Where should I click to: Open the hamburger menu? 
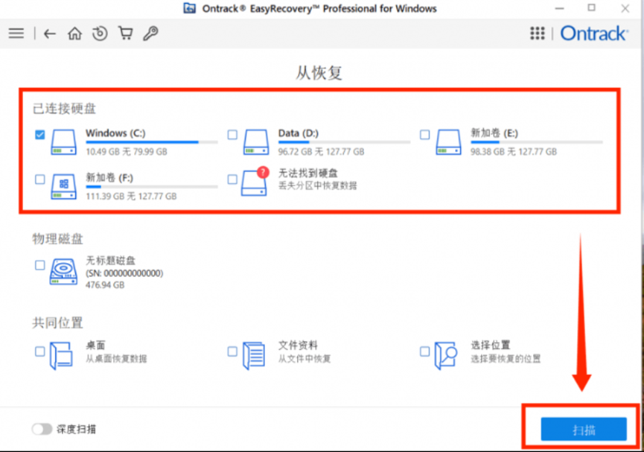[16, 34]
